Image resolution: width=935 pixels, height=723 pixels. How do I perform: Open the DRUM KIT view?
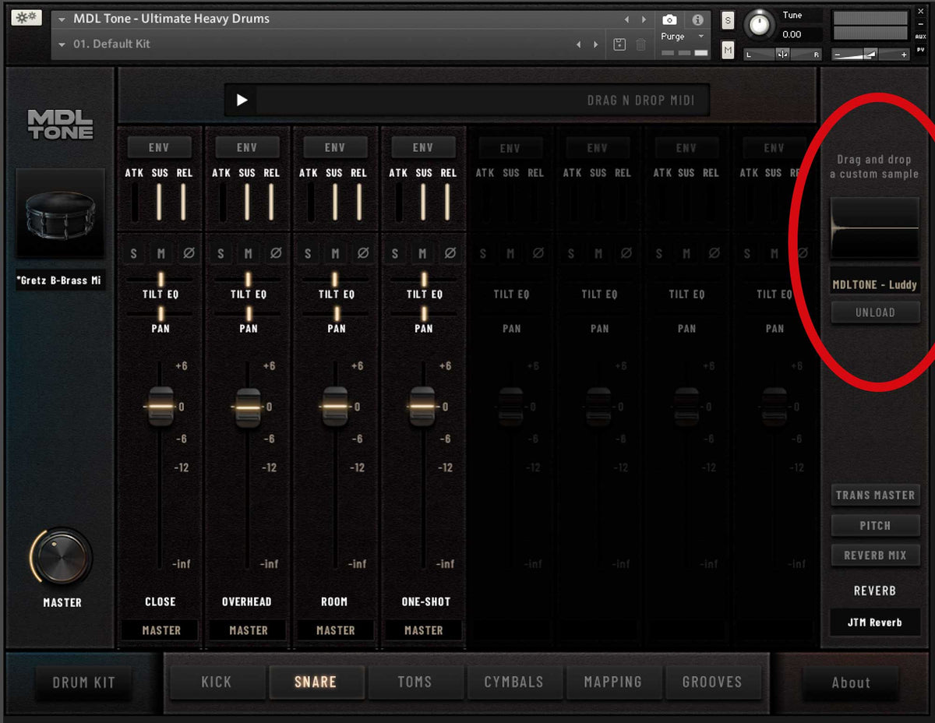point(83,682)
